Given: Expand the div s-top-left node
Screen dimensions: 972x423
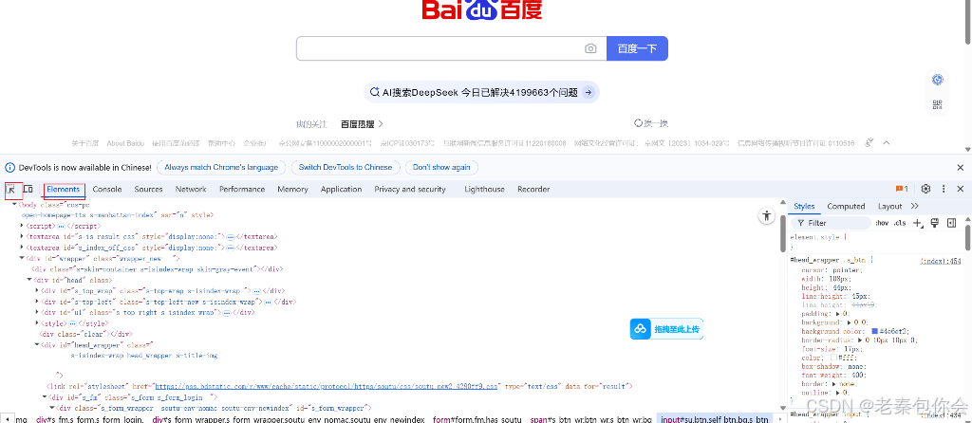Looking at the screenshot, I should coord(38,302).
